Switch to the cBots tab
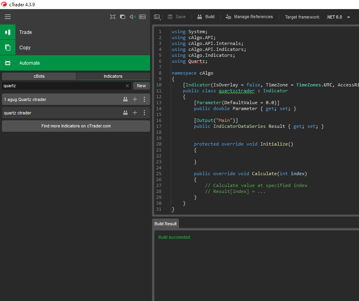Image resolution: width=359 pixels, height=301 pixels. click(39, 77)
